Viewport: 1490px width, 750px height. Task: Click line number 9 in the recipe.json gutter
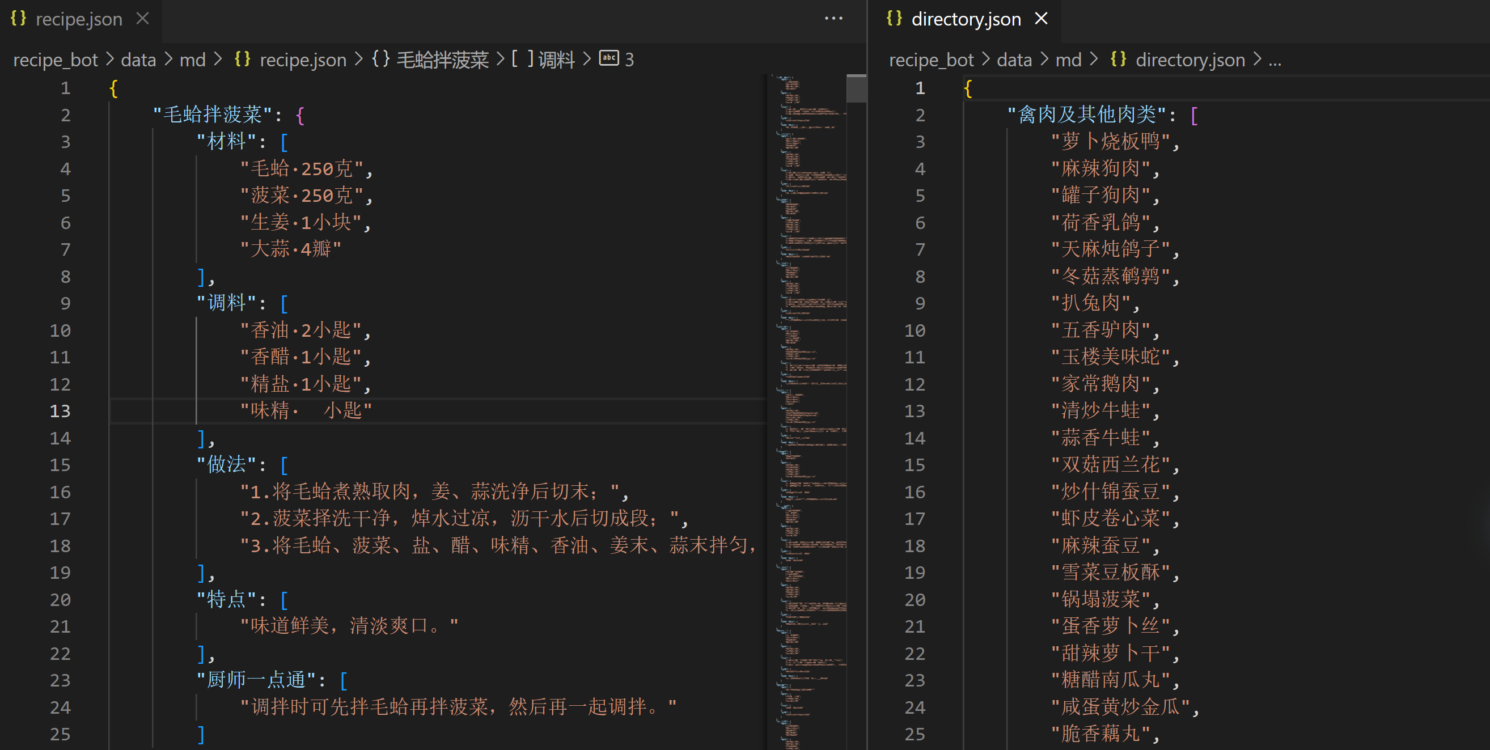pos(65,303)
